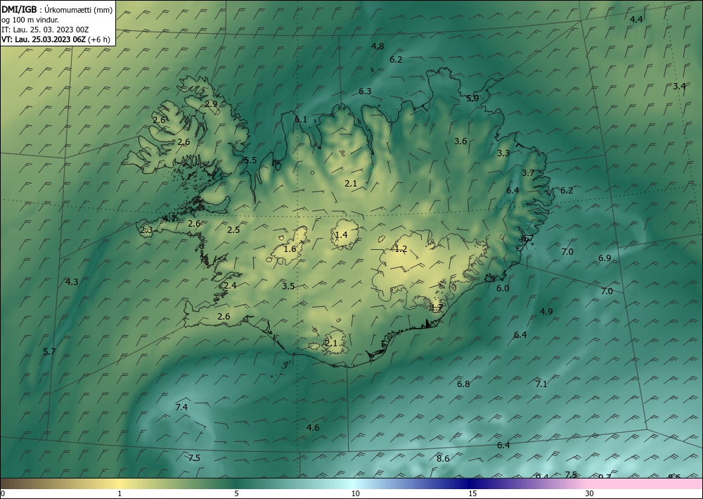The height and width of the screenshot is (499, 703).
Task: Click the value 3.6 in northeast interior
Action: click(460, 141)
